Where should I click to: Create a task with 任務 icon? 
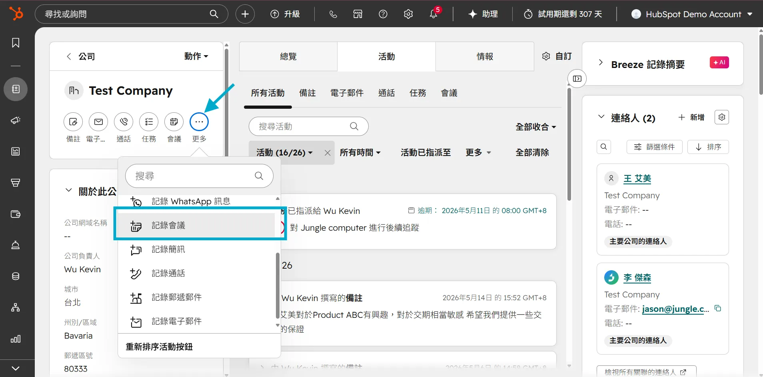[x=149, y=122]
